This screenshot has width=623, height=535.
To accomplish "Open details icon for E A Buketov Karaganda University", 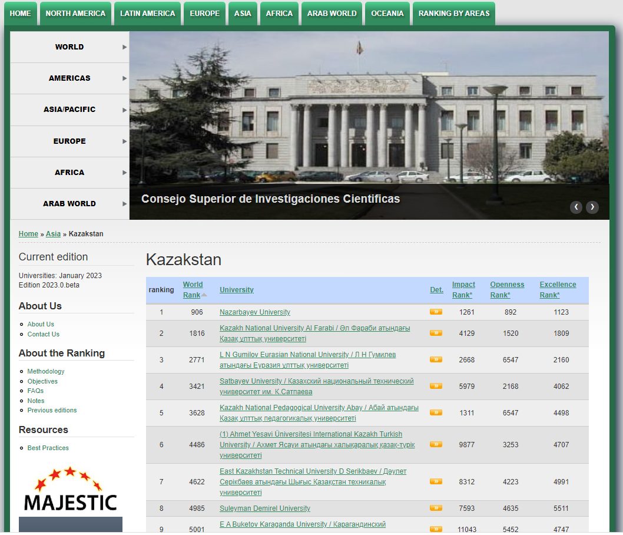I will (x=436, y=529).
